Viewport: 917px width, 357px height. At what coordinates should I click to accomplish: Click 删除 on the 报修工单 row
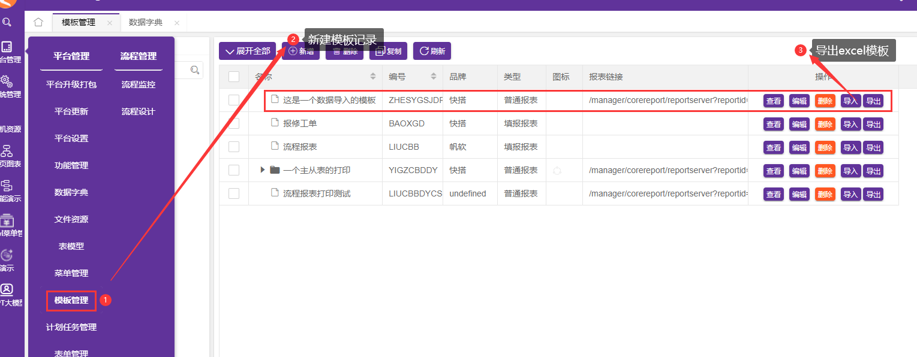point(825,124)
